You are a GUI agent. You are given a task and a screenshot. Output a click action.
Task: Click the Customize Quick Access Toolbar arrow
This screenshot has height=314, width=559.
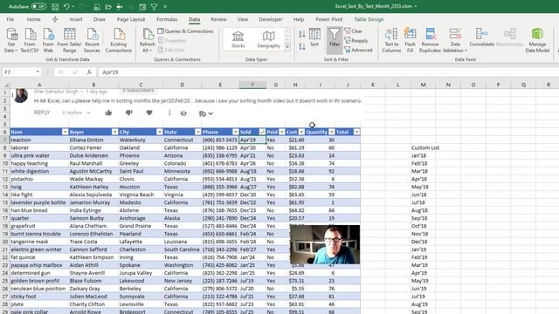(x=165, y=6)
